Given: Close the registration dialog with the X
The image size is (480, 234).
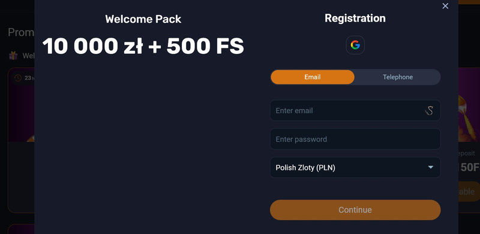Looking at the screenshot, I should [445, 6].
